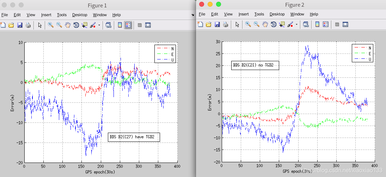Screen dimensions: 386x177
Task: Activate Zoom In tool in Figure 1
Action: pos(51,25)
